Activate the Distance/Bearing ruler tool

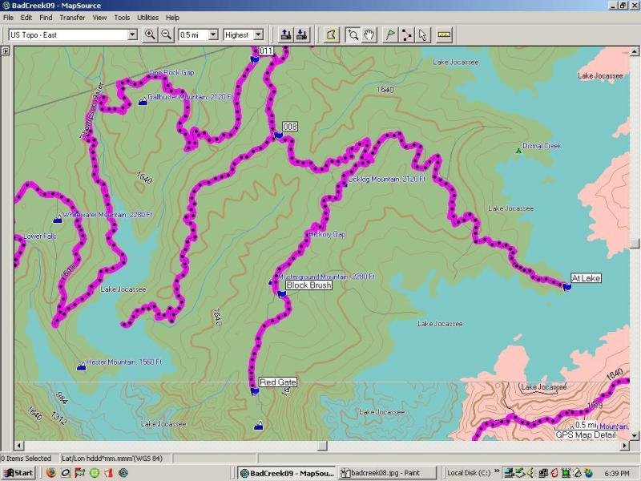[x=445, y=34]
